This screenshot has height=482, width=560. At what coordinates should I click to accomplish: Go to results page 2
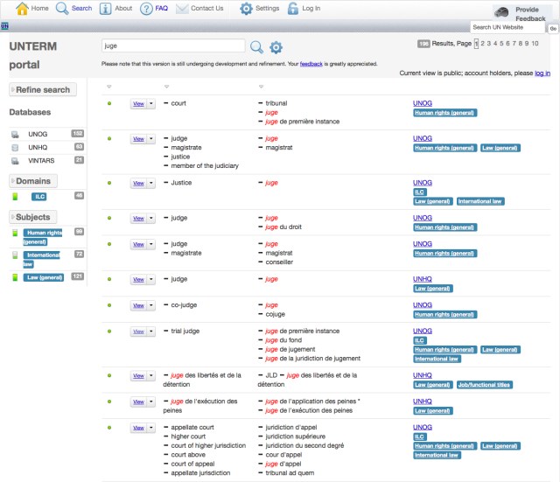(x=483, y=43)
